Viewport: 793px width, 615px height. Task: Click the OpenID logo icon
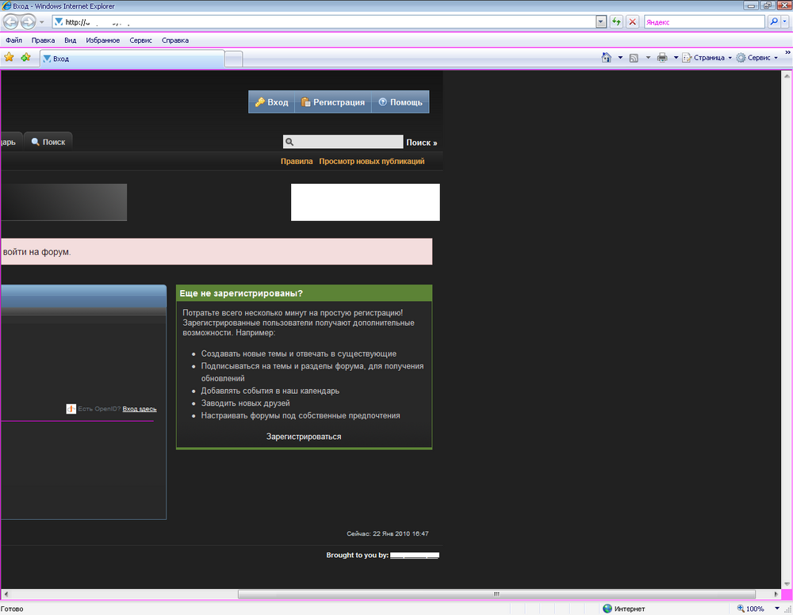[x=71, y=408]
